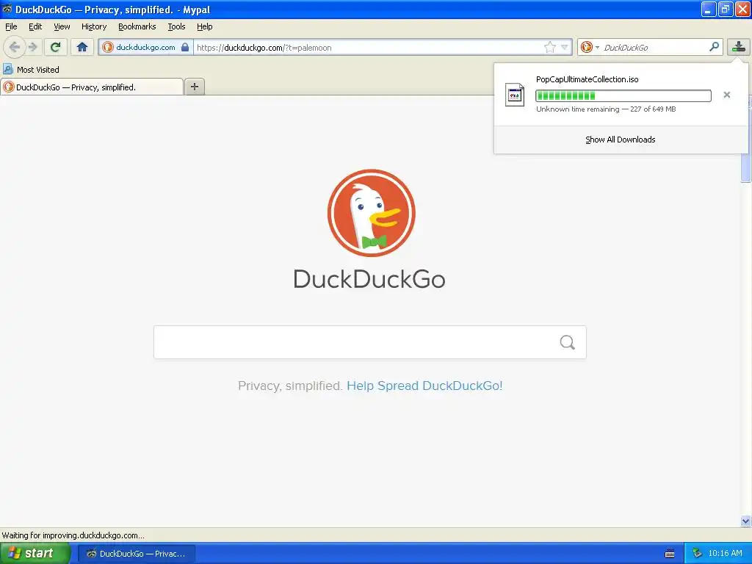This screenshot has height=564, width=752.
Task: Click the magnifier button in main search box
Action: click(x=568, y=342)
